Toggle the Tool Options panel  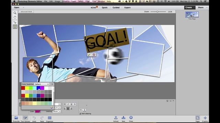pos(25,119)
